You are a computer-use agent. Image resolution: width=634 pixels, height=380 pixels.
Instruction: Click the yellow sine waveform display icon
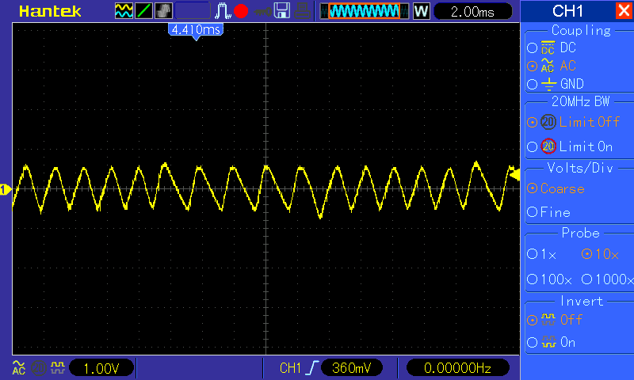(124, 11)
